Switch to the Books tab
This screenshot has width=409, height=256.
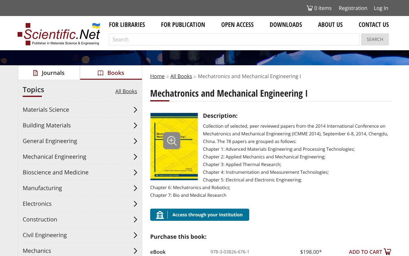coord(111,73)
